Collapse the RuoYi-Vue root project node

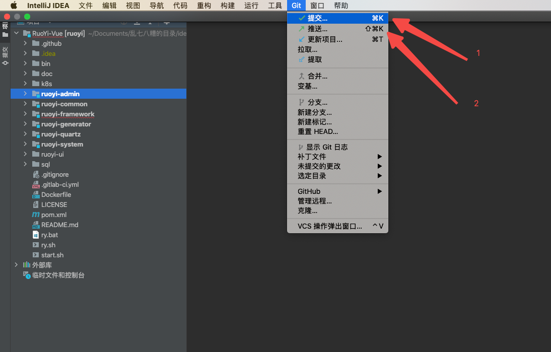17,33
